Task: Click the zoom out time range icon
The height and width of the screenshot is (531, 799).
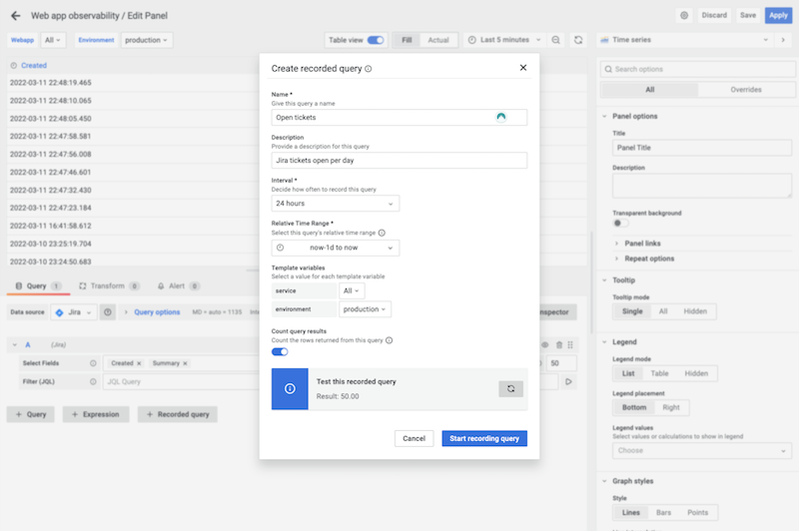Action: (555, 40)
